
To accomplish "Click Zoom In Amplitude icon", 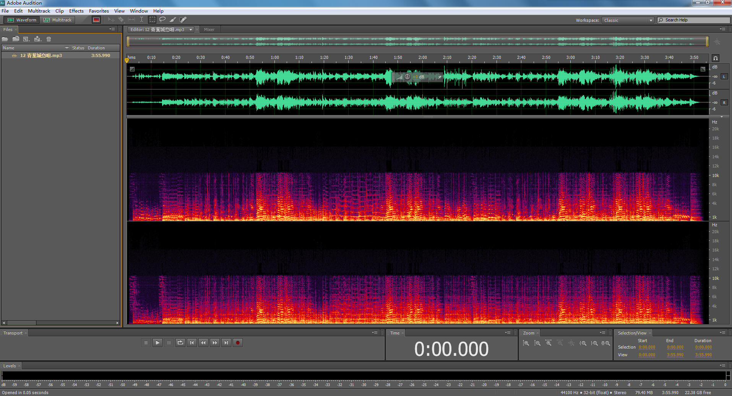I will 526,343.
